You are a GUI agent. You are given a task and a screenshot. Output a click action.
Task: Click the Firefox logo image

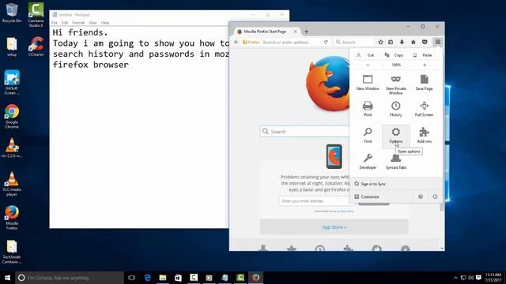(x=327, y=84)
